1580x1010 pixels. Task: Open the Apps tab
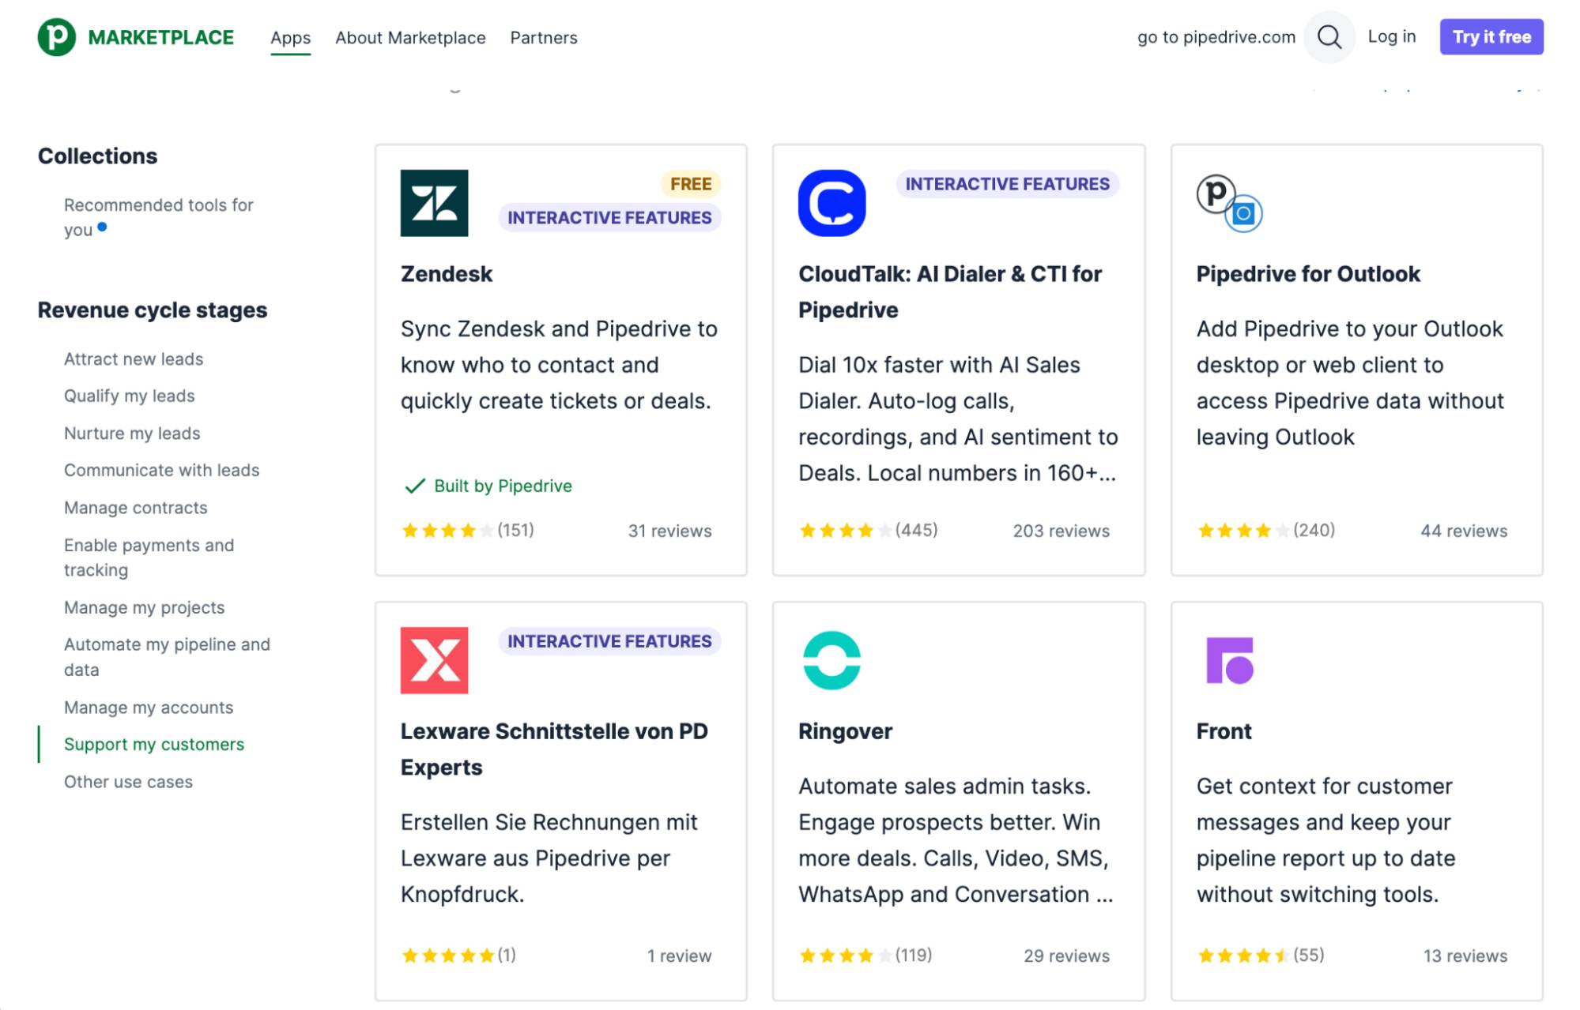pos(290,38)
